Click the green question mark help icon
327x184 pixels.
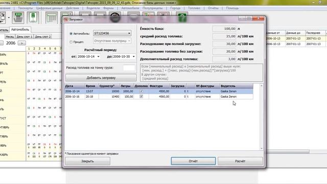[x=182, y=17]
